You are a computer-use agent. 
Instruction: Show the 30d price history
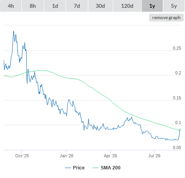click(100, 6)
